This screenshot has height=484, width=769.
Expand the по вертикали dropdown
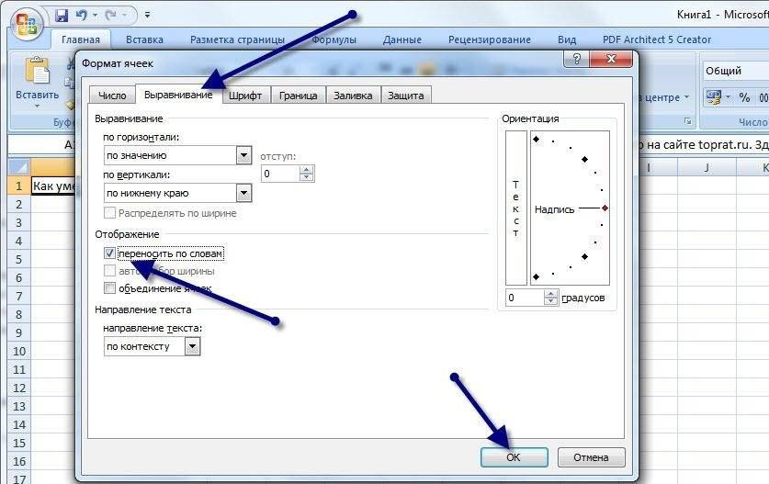pos(243,193)
